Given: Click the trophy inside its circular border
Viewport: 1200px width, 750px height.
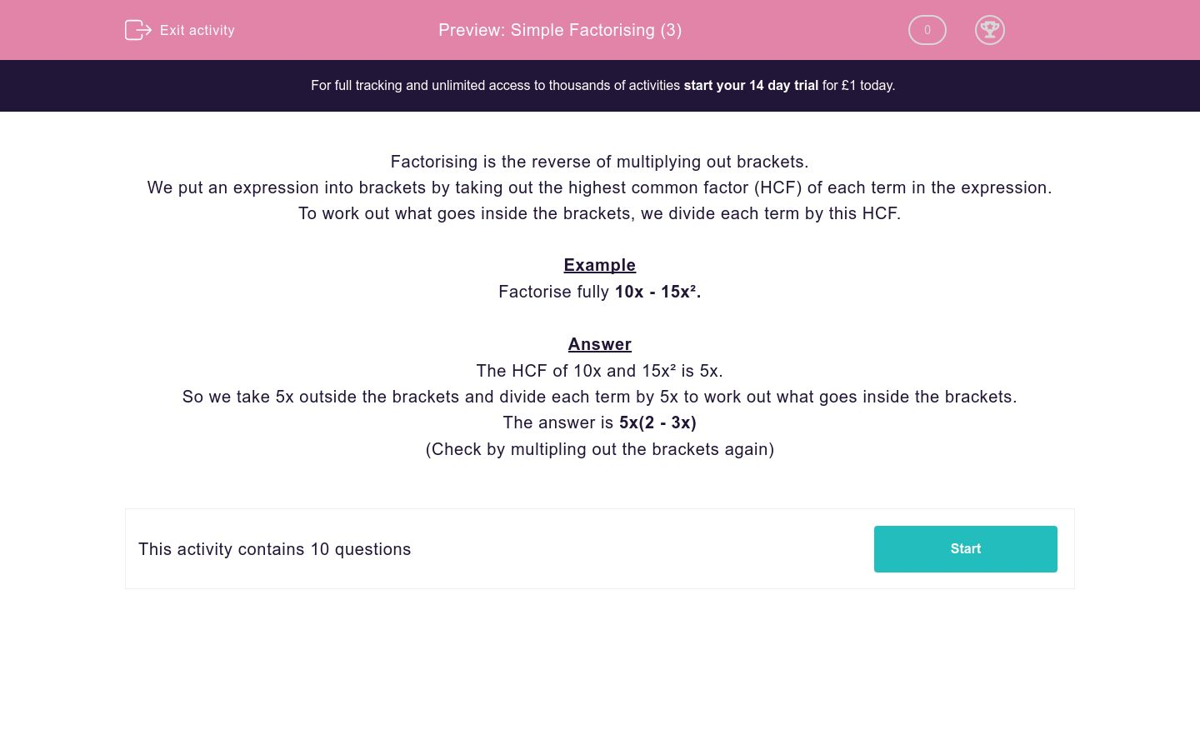Looking at the screenshot, I should (990, 30).
